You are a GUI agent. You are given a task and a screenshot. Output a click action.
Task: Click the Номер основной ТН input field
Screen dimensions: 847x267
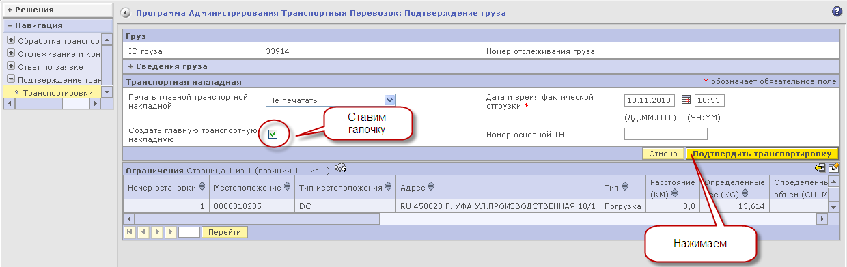(665, 134)
